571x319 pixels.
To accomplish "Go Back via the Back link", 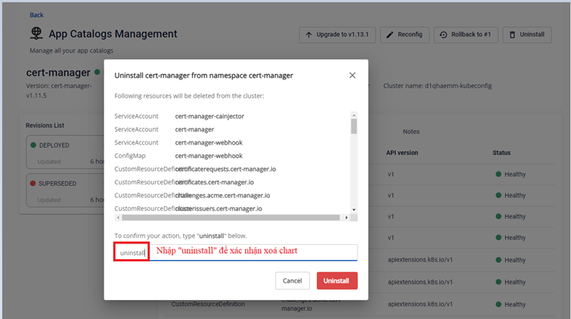I will pos(36,15).
